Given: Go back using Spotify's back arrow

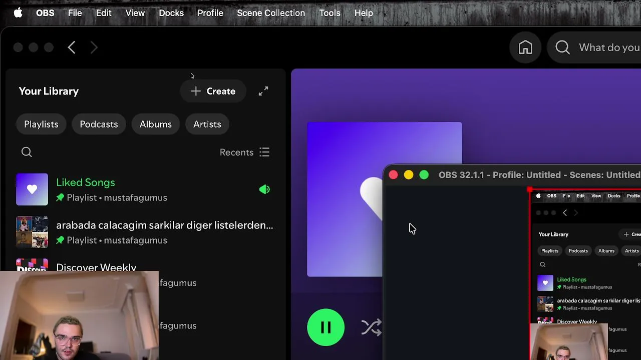Looking at the screenshot, I should pos(72,47).
